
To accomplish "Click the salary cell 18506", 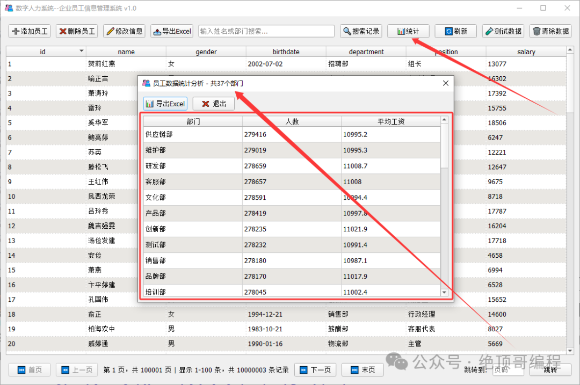I will click(526, 123).
